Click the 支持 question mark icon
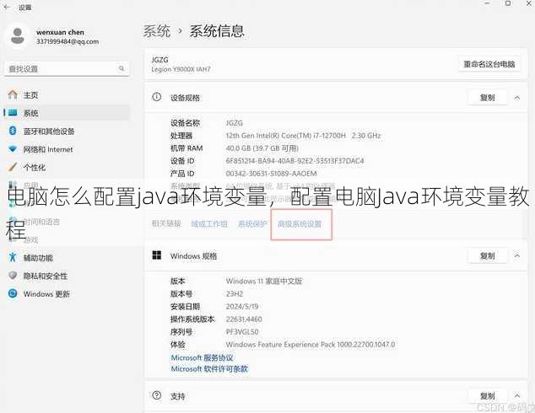The height and width of the screenshot is (413, 535). pos(157,395)
